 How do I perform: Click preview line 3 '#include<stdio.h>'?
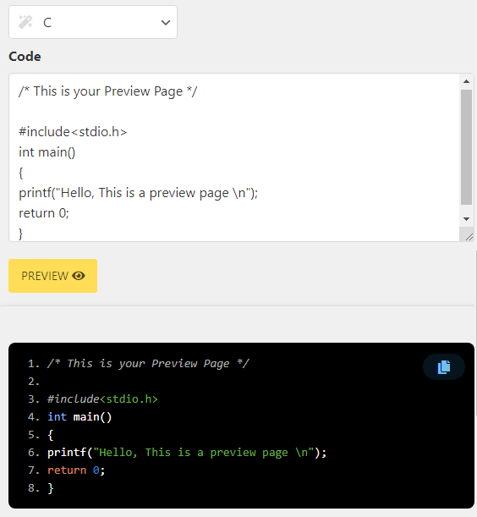[102, 399]
